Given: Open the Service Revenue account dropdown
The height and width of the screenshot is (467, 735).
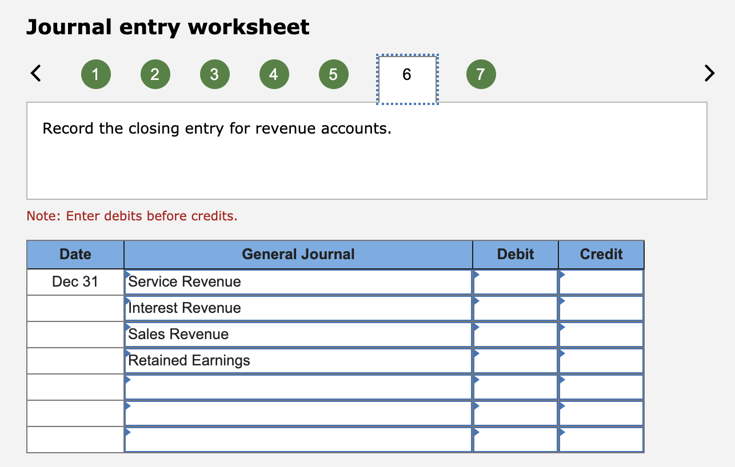Looking at the screenshot, I should point(298,282).
